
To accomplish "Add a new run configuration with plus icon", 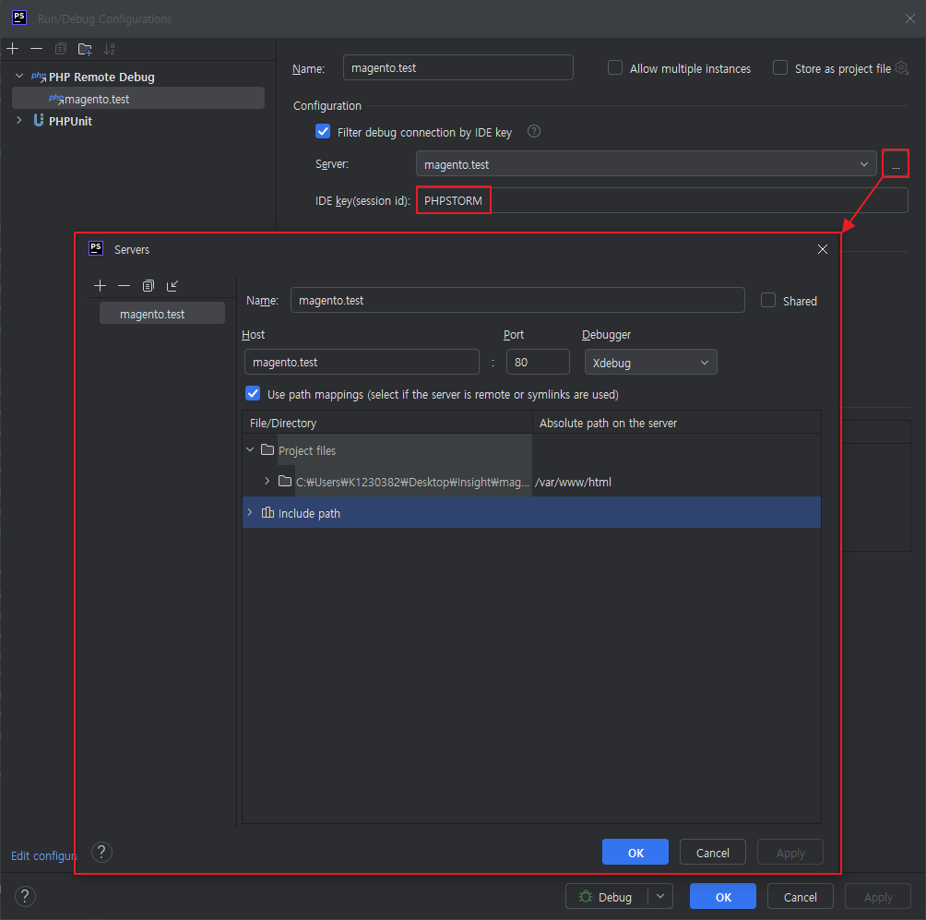I will 12,49.
